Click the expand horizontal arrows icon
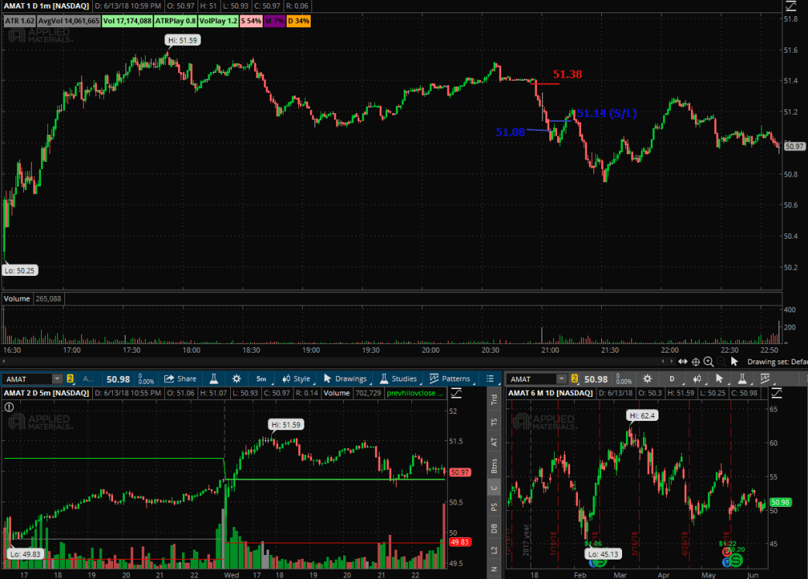The height and width of the screenshot is (579, 808). tap(683, 361)
